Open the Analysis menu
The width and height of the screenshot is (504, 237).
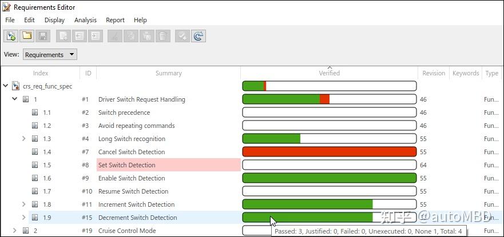click(85, 20)
